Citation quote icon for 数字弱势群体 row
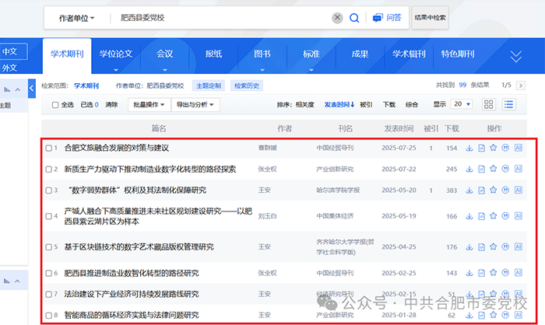Screen dimensions: 545x325 click(505, 190)
